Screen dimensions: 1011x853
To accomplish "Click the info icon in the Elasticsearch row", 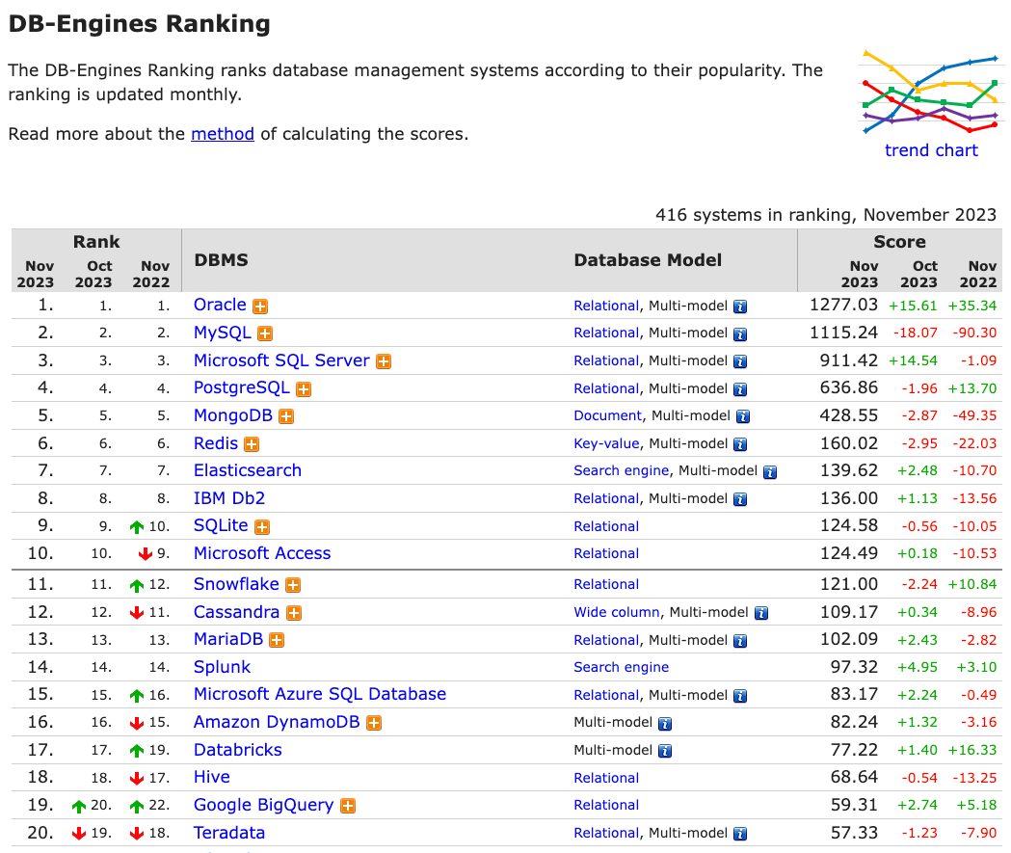I will click(x=770, y=471).
